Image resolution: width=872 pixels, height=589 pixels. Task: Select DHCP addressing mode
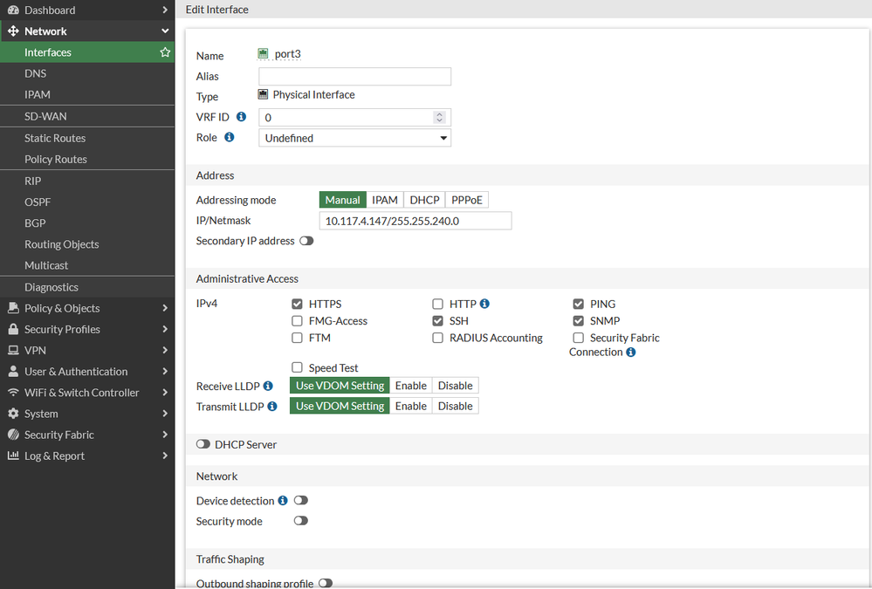(424, 200)
